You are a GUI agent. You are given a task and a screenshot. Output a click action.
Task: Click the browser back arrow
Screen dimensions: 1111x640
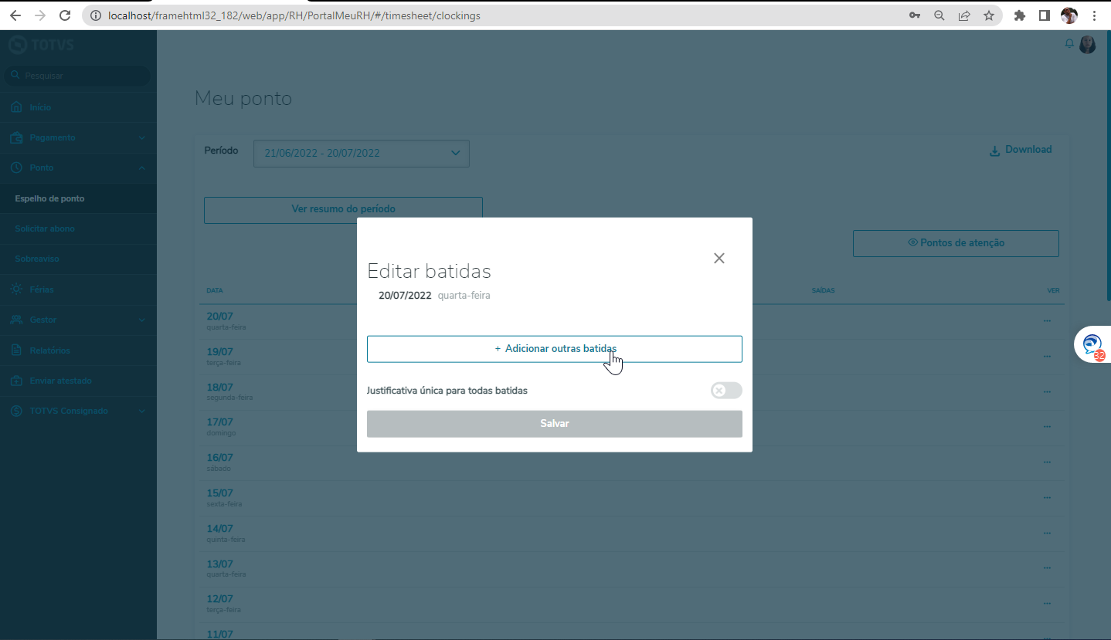pos(15,15)
